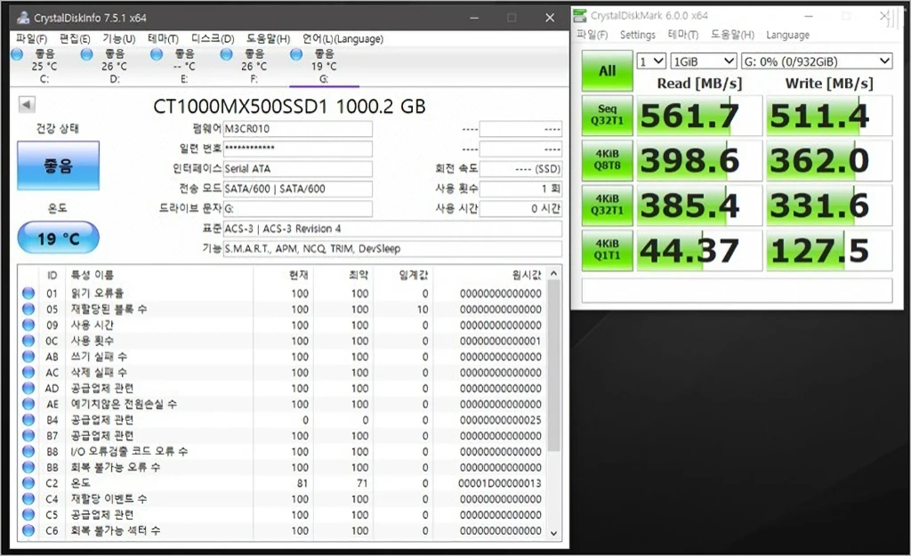Click status orb for attribute BB 회복 불가능 오류 수
This screenshot has height=556, width=911.
28,467
